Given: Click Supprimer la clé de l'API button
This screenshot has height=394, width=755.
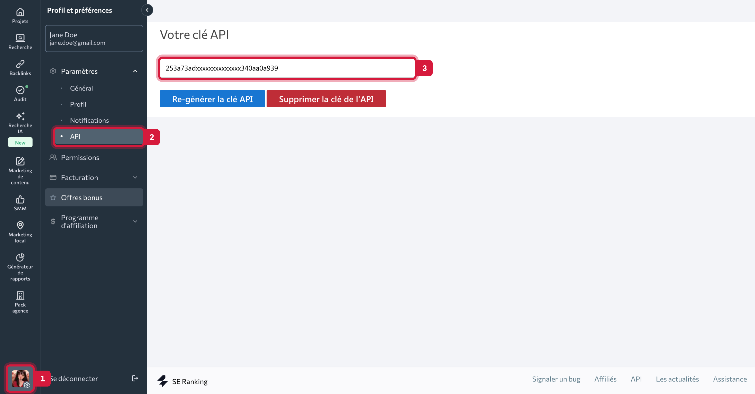Looking at the screenshot, I should pos(326,99).
